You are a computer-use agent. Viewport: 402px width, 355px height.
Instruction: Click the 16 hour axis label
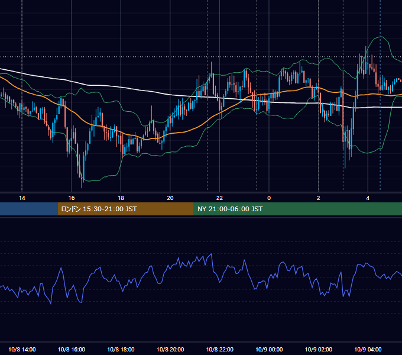72,198
